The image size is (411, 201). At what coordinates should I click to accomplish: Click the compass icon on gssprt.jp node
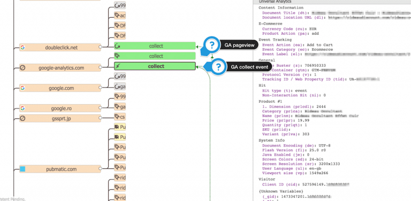[x=23, y=119]
